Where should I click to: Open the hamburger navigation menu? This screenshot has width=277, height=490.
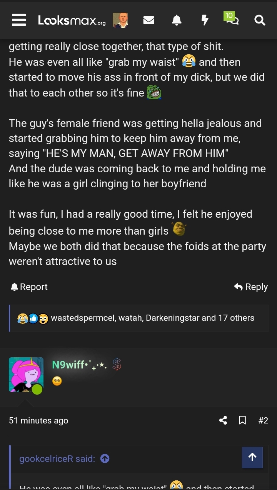click(x=18, y=20)
